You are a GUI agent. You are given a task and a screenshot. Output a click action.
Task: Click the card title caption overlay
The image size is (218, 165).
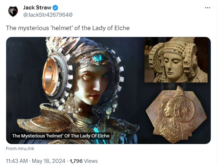pos(61,136)
